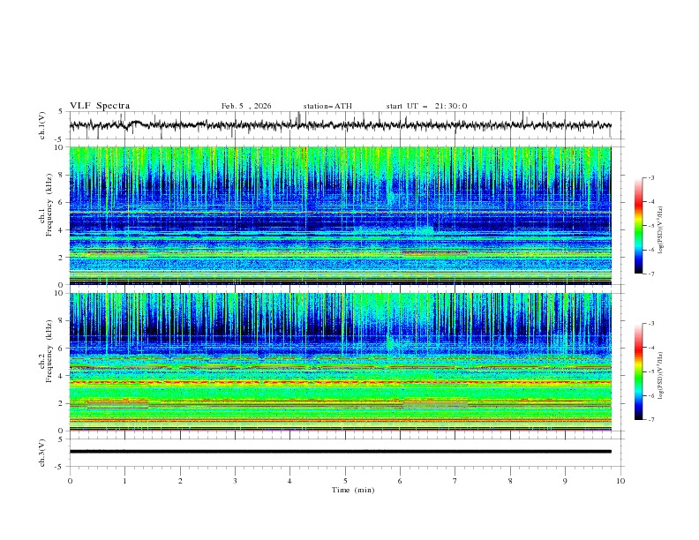The width and height of the screenshot is (699, 540).
Task: Click the "ch.1(V)" waveform axis label
Action: (42, 125)
